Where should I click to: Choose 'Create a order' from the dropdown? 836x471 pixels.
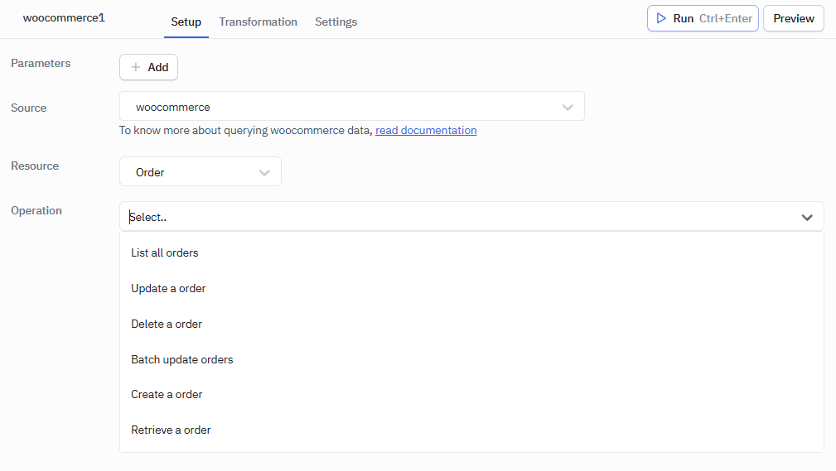click(x=167, y=394)
